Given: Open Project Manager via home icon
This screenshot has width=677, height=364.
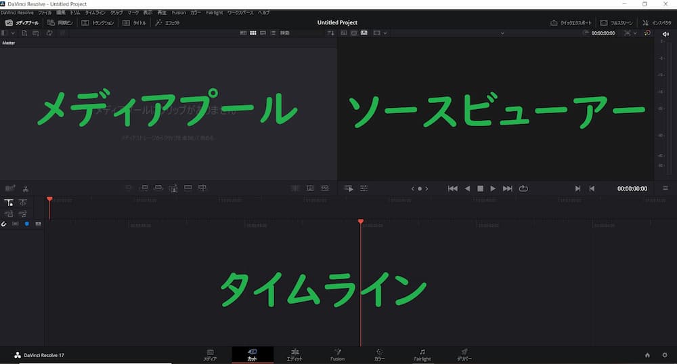Looking at the screenshot, I should (x=647, y=355).
